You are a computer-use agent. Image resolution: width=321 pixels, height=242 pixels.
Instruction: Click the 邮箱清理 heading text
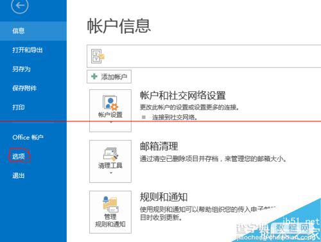159,146
